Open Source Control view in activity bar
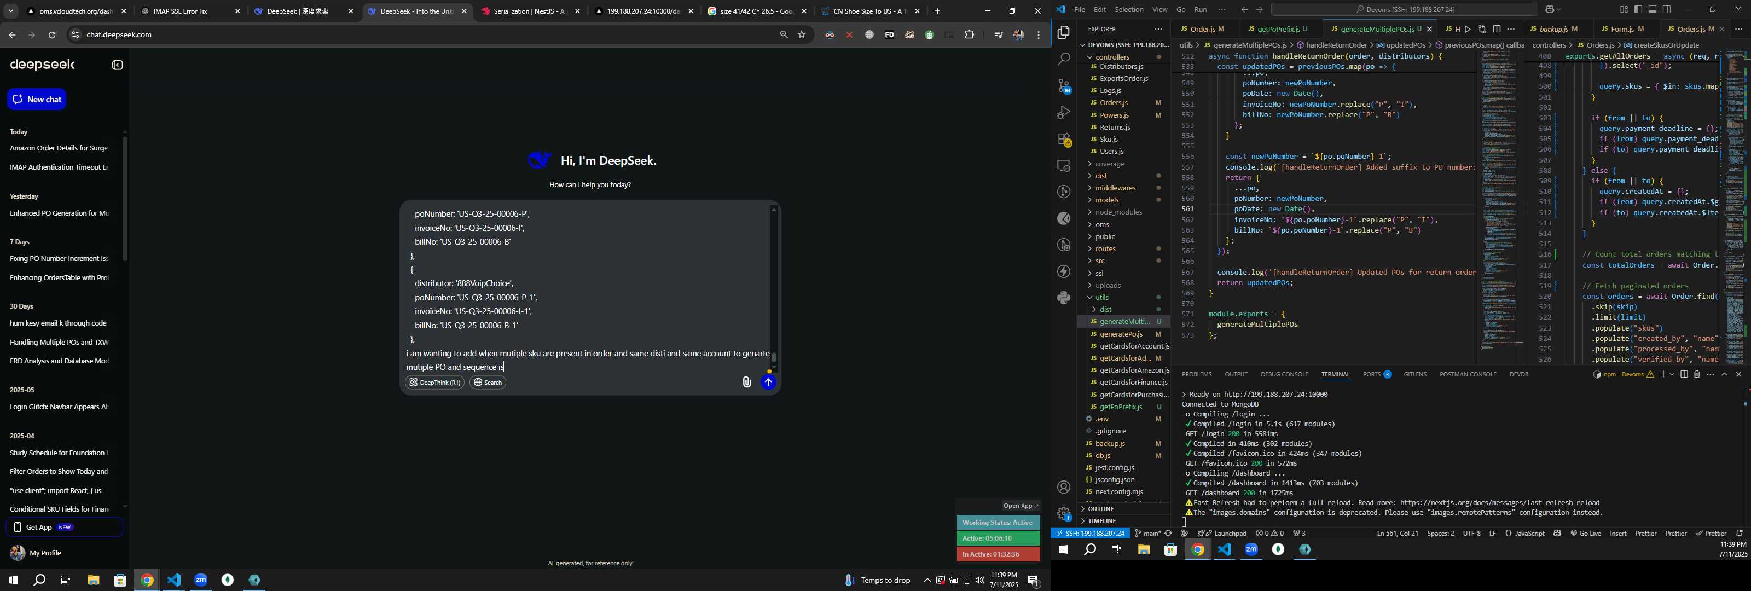Screen dimensions: 1751x591 (x=1064, y=86)
